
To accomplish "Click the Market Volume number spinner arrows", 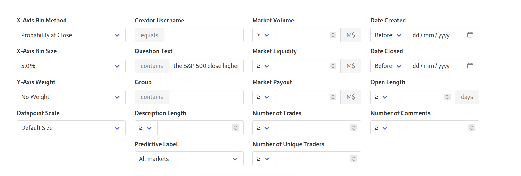I will (333, 35).
